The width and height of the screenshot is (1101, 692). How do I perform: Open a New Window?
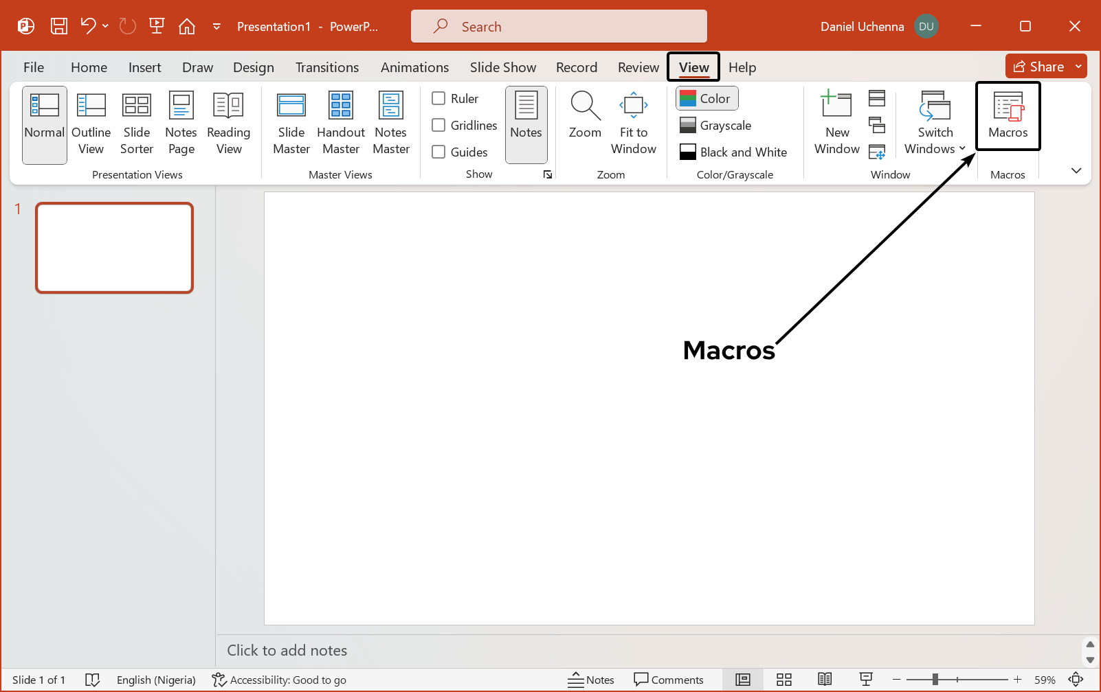click(x=836, y=124)
